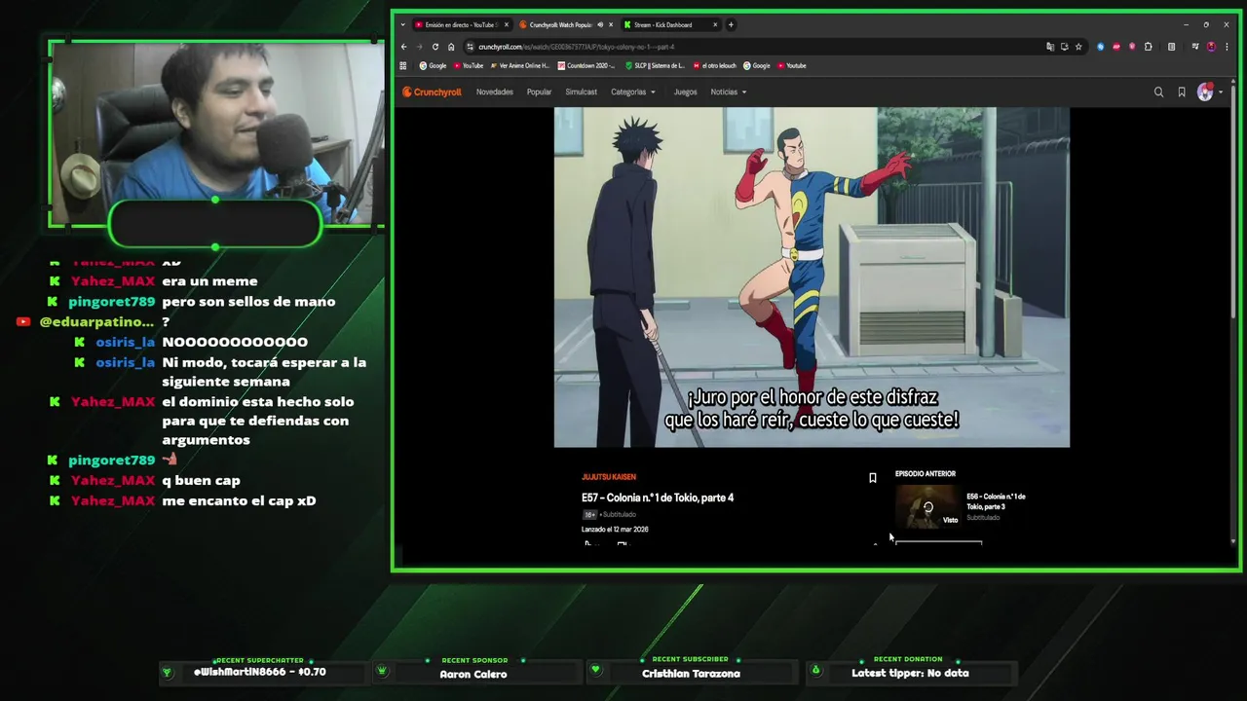
Task: Click the recent superchatter WishMartIN8666 label
Action: 259,672
